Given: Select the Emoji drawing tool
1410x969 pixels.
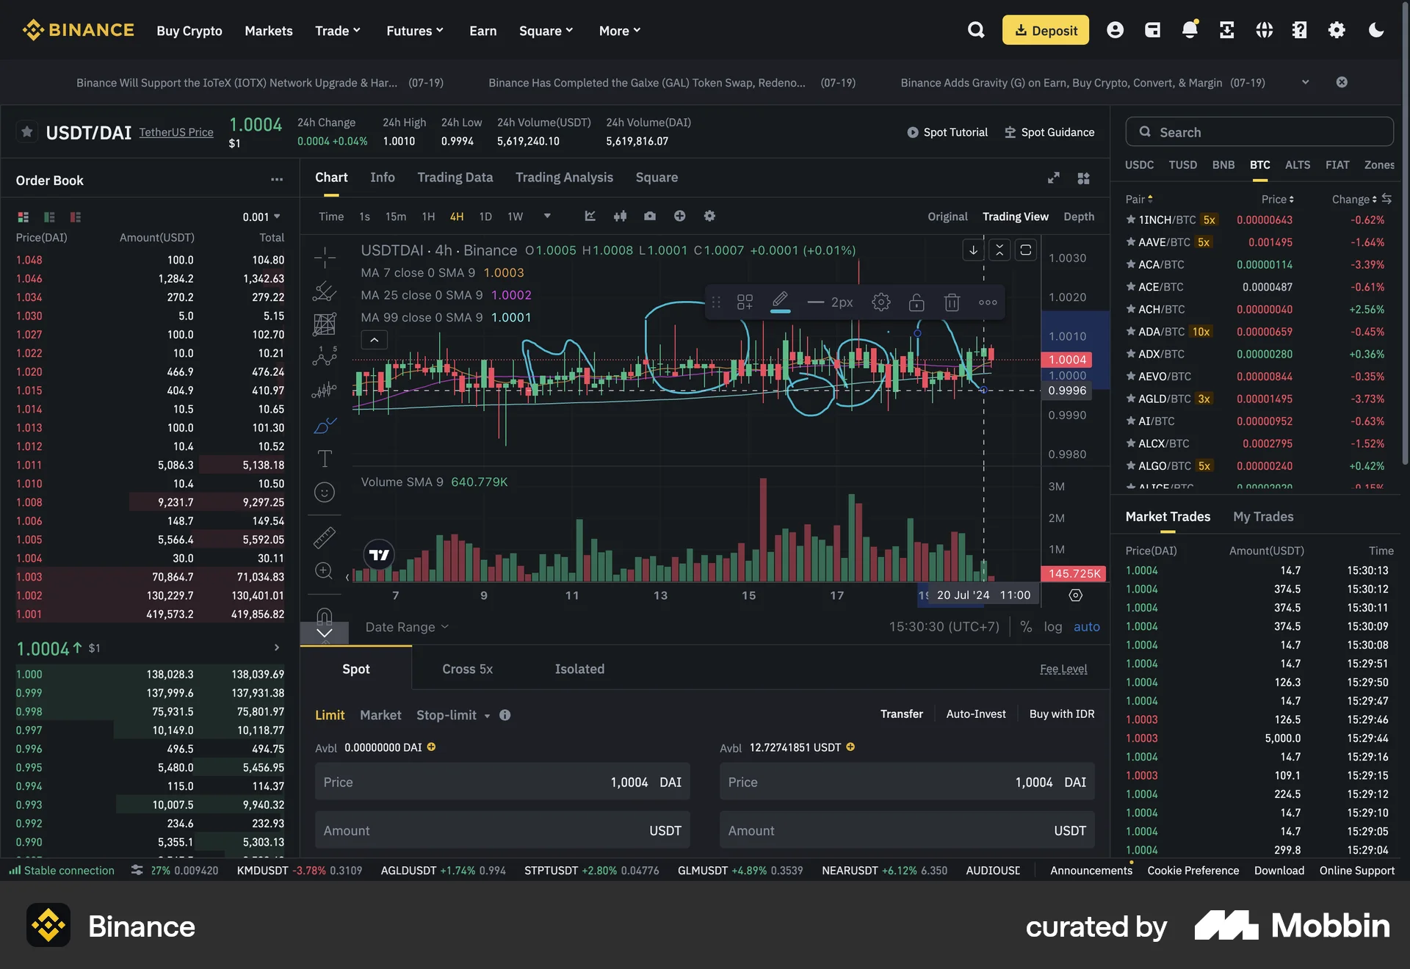Looking at the screenshot, I should [x=324, y=492].
